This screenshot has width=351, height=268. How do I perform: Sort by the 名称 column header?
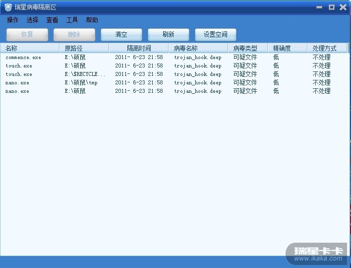pyautogui.click(x=30, y=48)
